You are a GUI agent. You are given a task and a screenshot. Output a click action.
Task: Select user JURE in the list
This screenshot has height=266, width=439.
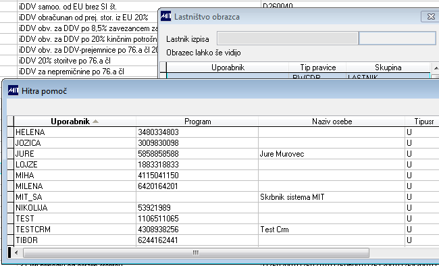coord(25,154)
